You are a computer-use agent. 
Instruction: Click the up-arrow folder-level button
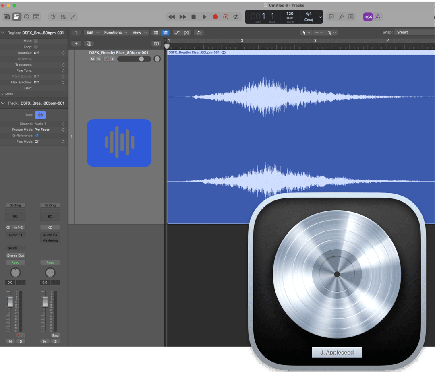click(76, 33)
